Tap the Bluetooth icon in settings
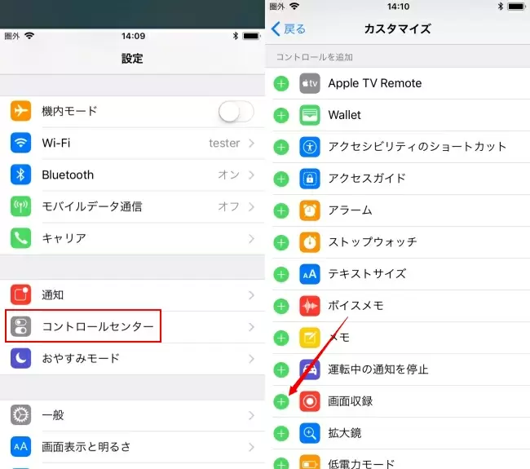 click(x=21, y=175)
